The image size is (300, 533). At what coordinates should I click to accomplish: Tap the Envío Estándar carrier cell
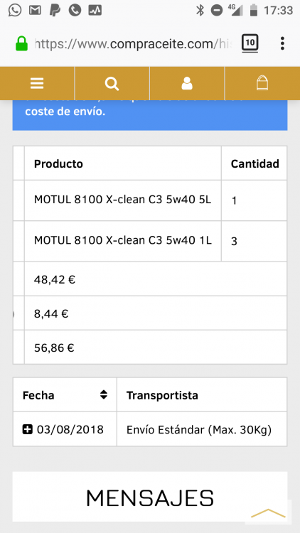[x=202, y=429]
